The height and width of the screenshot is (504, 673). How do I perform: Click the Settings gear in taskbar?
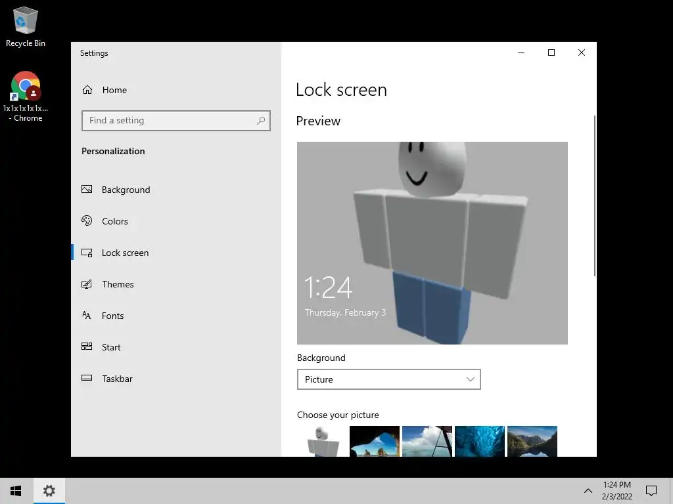49,491
